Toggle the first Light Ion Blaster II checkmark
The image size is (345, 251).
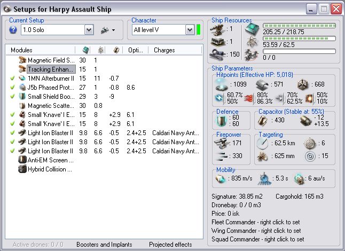tap(12, 133)
